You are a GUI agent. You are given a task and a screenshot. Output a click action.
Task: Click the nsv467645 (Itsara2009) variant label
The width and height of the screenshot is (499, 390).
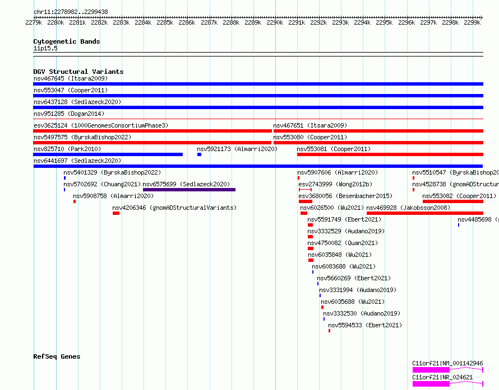71,78
